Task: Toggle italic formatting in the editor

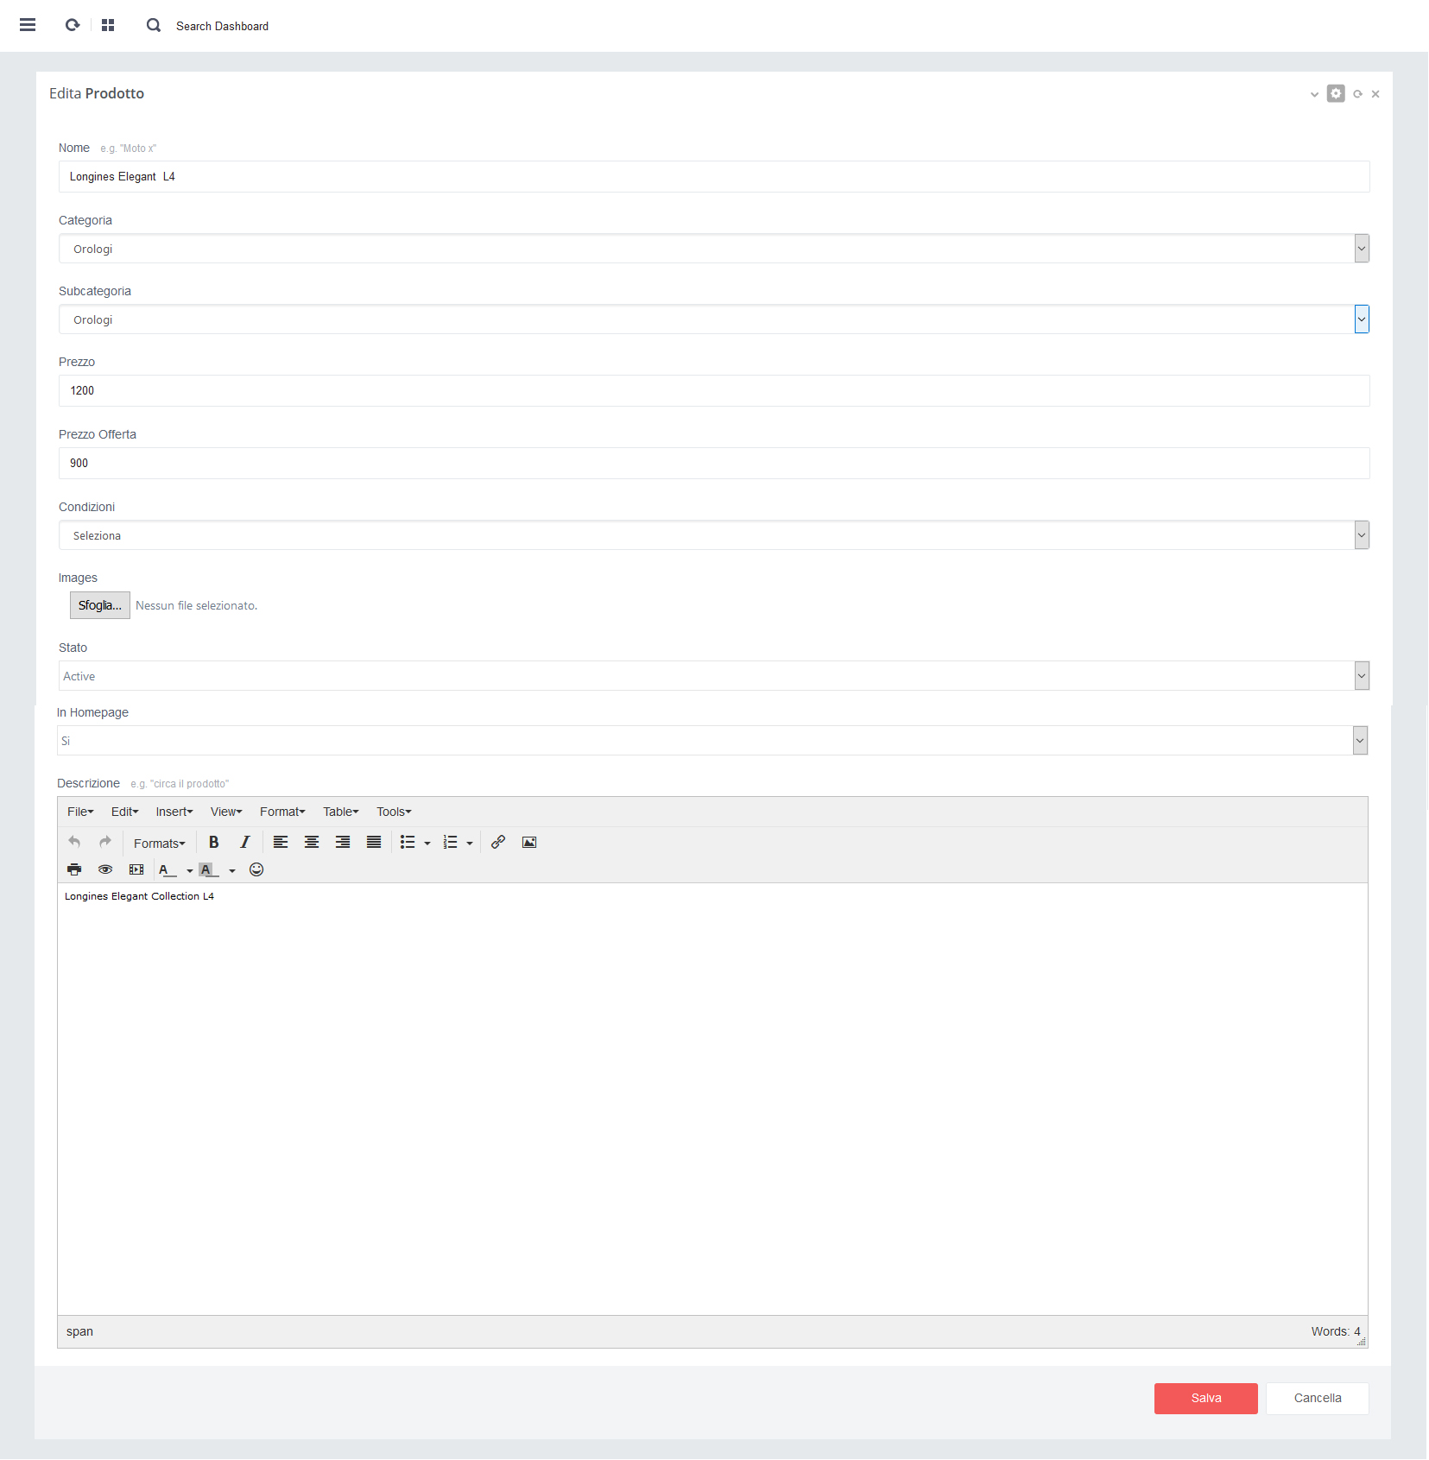Action: pyautogui.click(x=245, y=843)
